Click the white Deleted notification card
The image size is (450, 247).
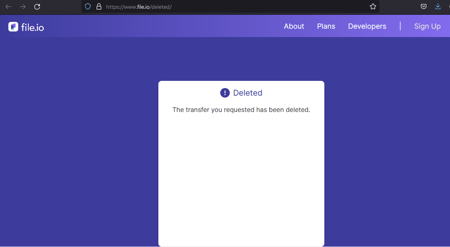click(x=241, y=179)
